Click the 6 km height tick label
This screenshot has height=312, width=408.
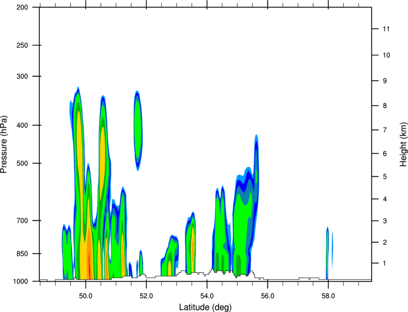tap(385, 154)
